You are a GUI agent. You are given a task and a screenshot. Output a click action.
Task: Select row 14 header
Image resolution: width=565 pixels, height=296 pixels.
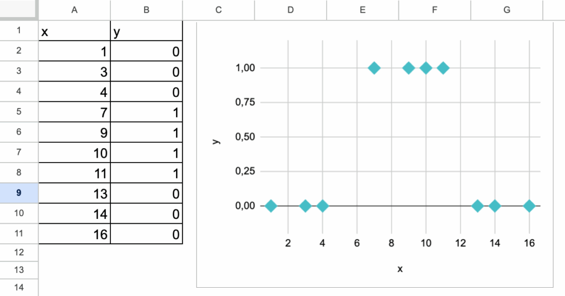[x=19, y=288]
